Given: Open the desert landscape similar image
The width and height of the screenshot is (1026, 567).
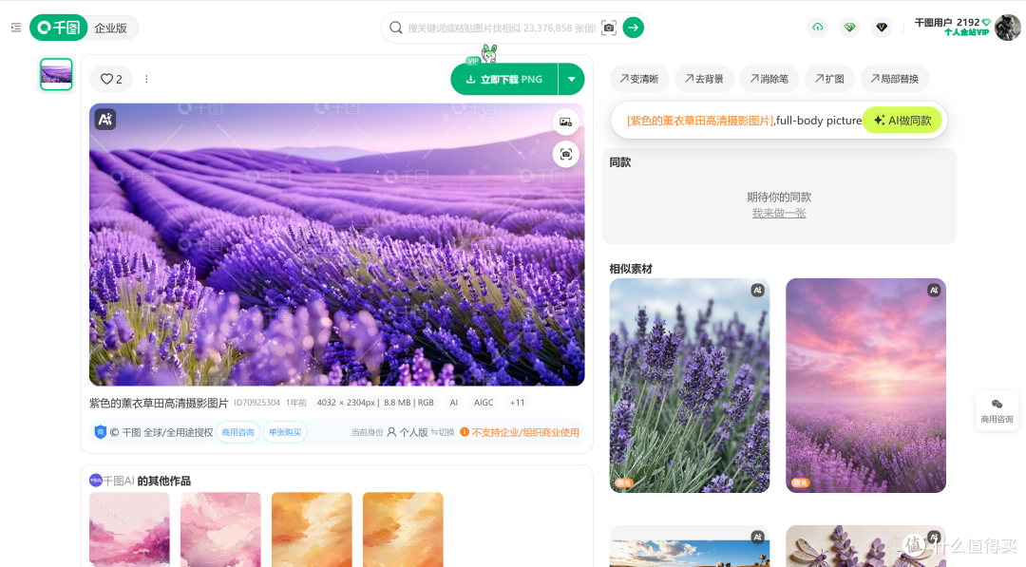Looking at the screenshot, I should pyautogui.click(x=690, y=546).
